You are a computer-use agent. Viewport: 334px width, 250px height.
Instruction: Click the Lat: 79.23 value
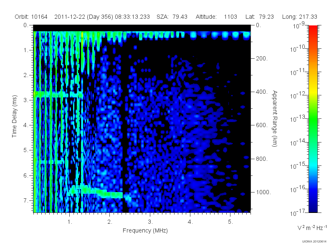(x=259, y=17)
